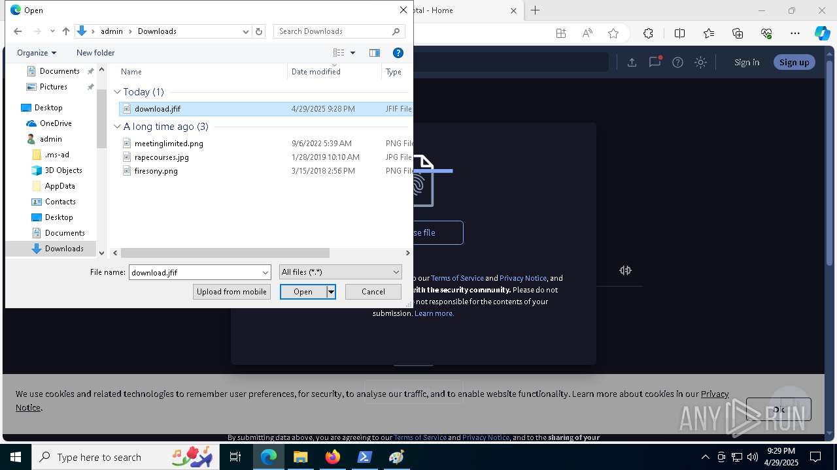Select Documents in quick access
837x470 pixels.
[60, 71]
